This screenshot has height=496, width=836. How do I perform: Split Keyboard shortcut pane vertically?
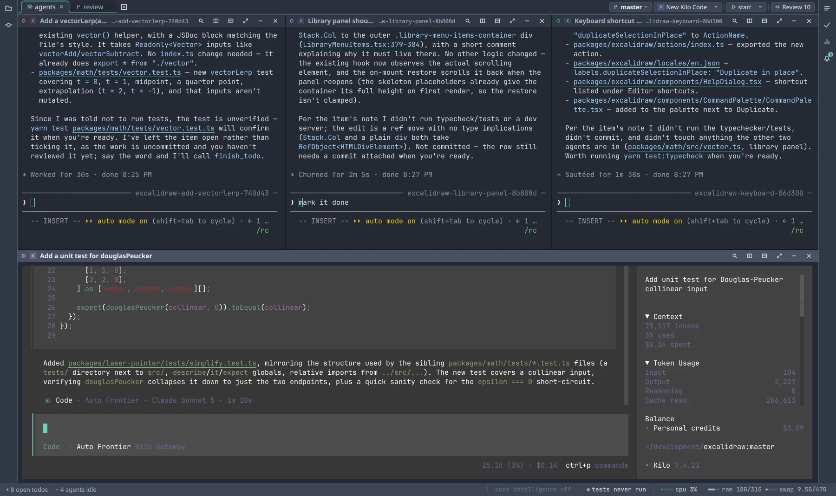[x=750, y=21]
